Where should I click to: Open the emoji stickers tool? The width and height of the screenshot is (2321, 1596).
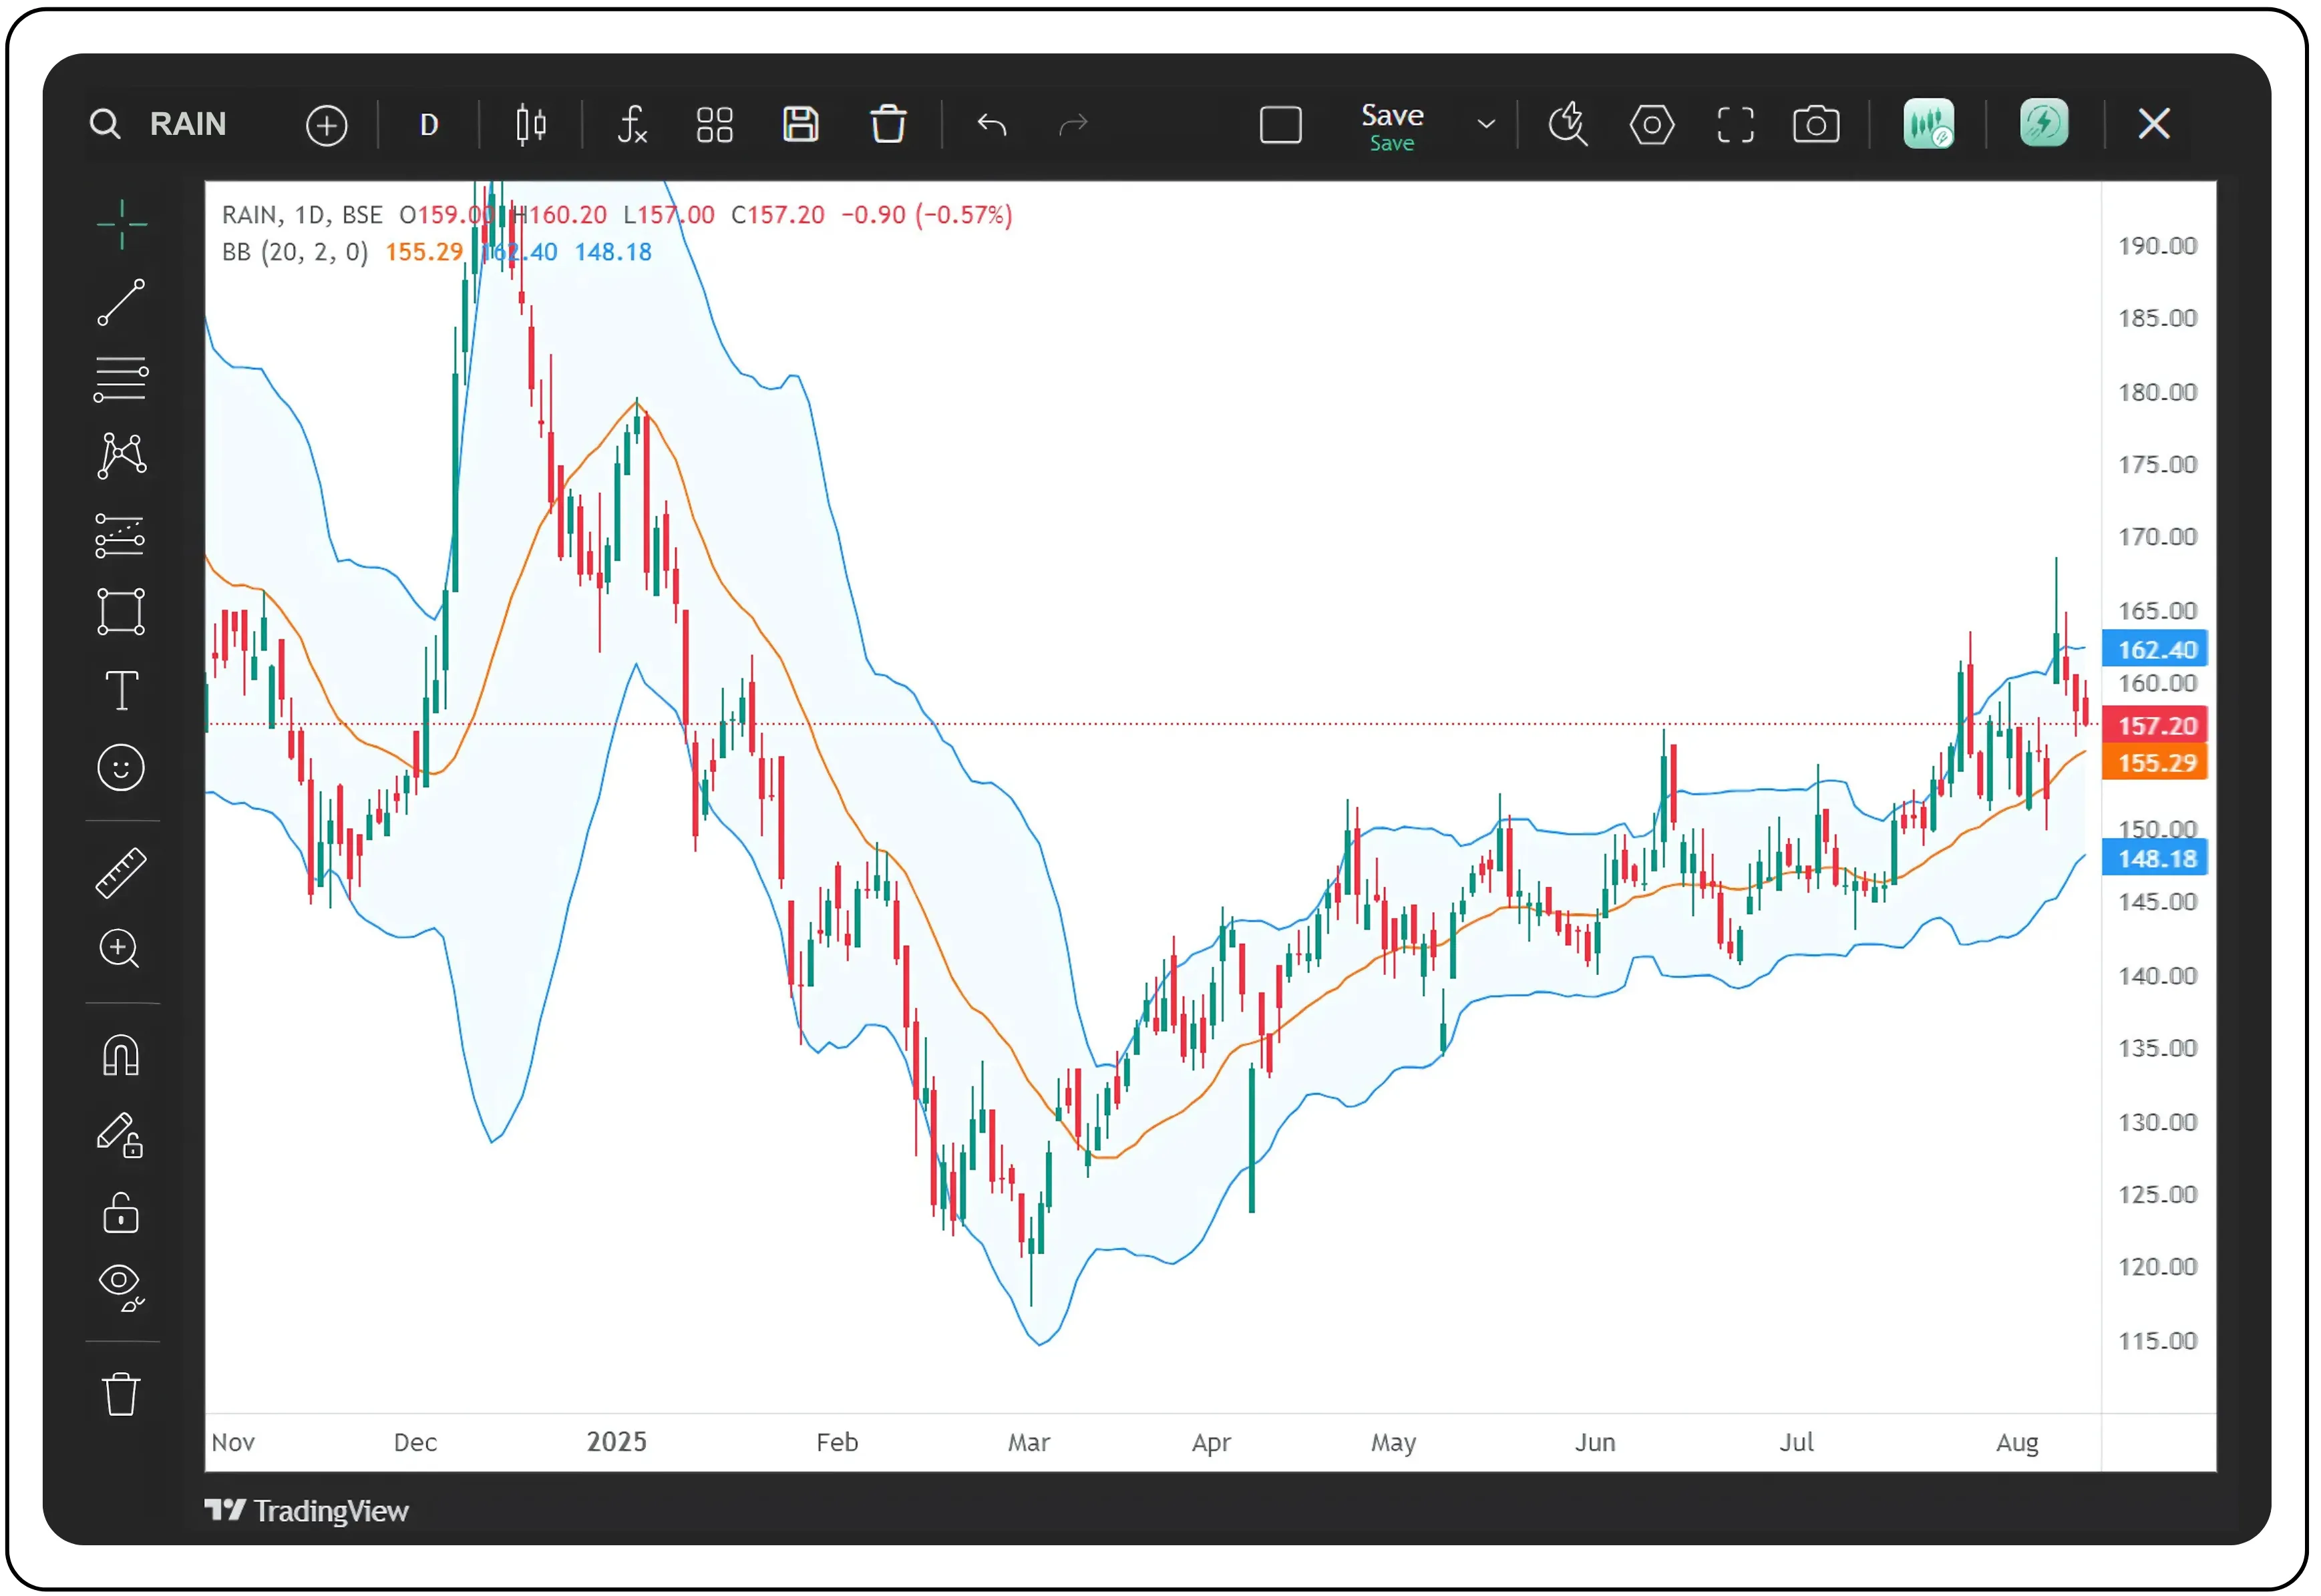click(121, 767)
